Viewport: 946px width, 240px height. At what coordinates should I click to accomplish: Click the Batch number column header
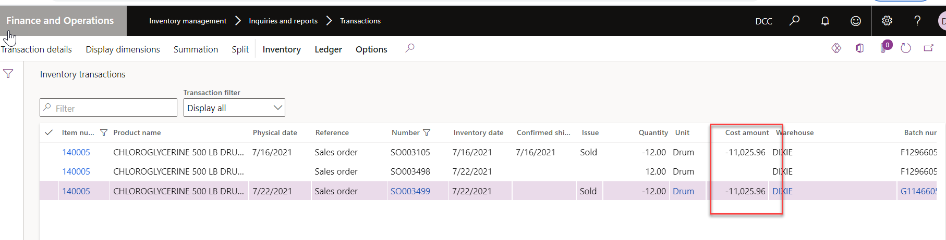pos(920,132)
